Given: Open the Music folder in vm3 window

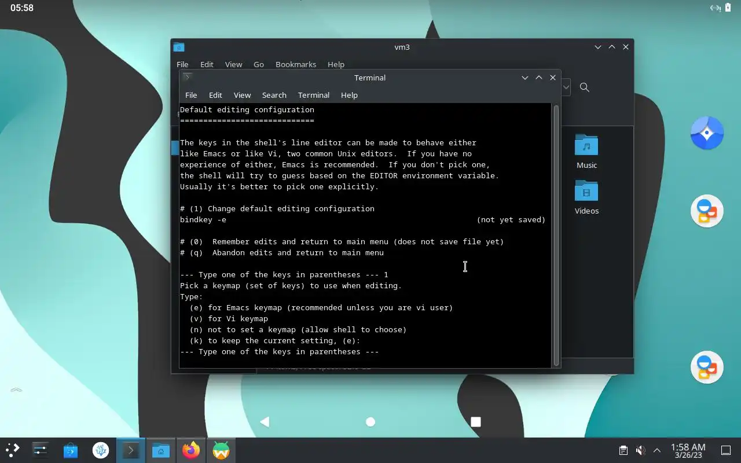Looking at the screenshot, I should point(586,151).
